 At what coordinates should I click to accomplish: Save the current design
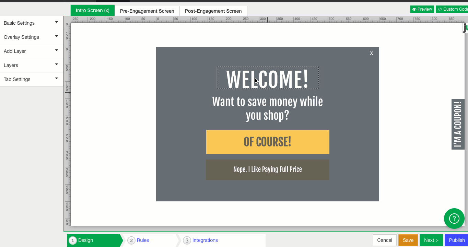point(408,240)
